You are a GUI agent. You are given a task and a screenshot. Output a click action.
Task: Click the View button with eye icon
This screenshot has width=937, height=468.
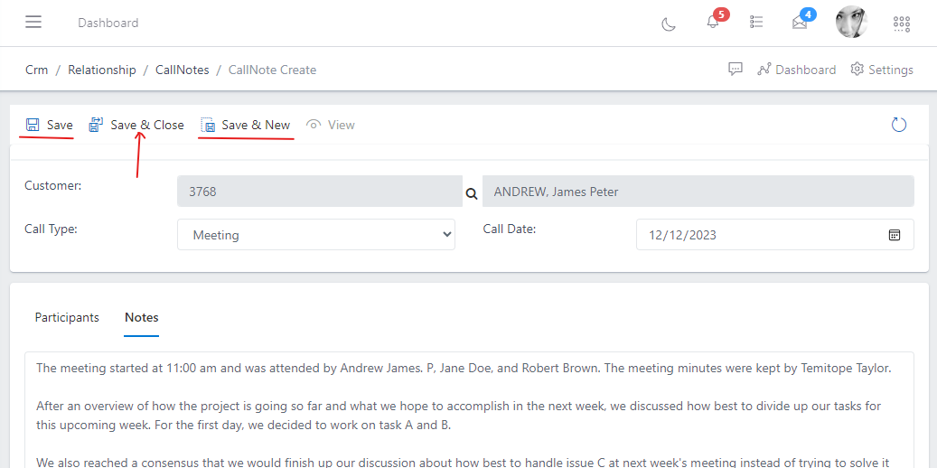(x=331, y=125)
